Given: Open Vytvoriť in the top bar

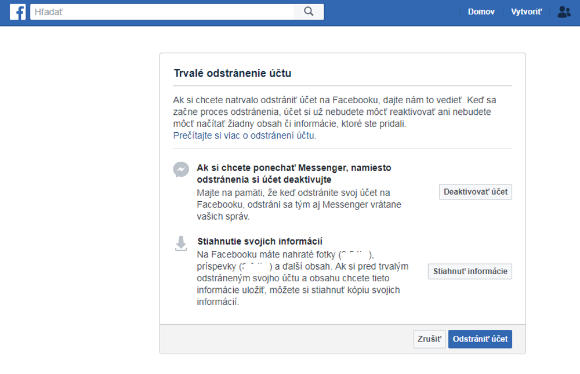Looking at the screenshot, I should tap(526, 12).
